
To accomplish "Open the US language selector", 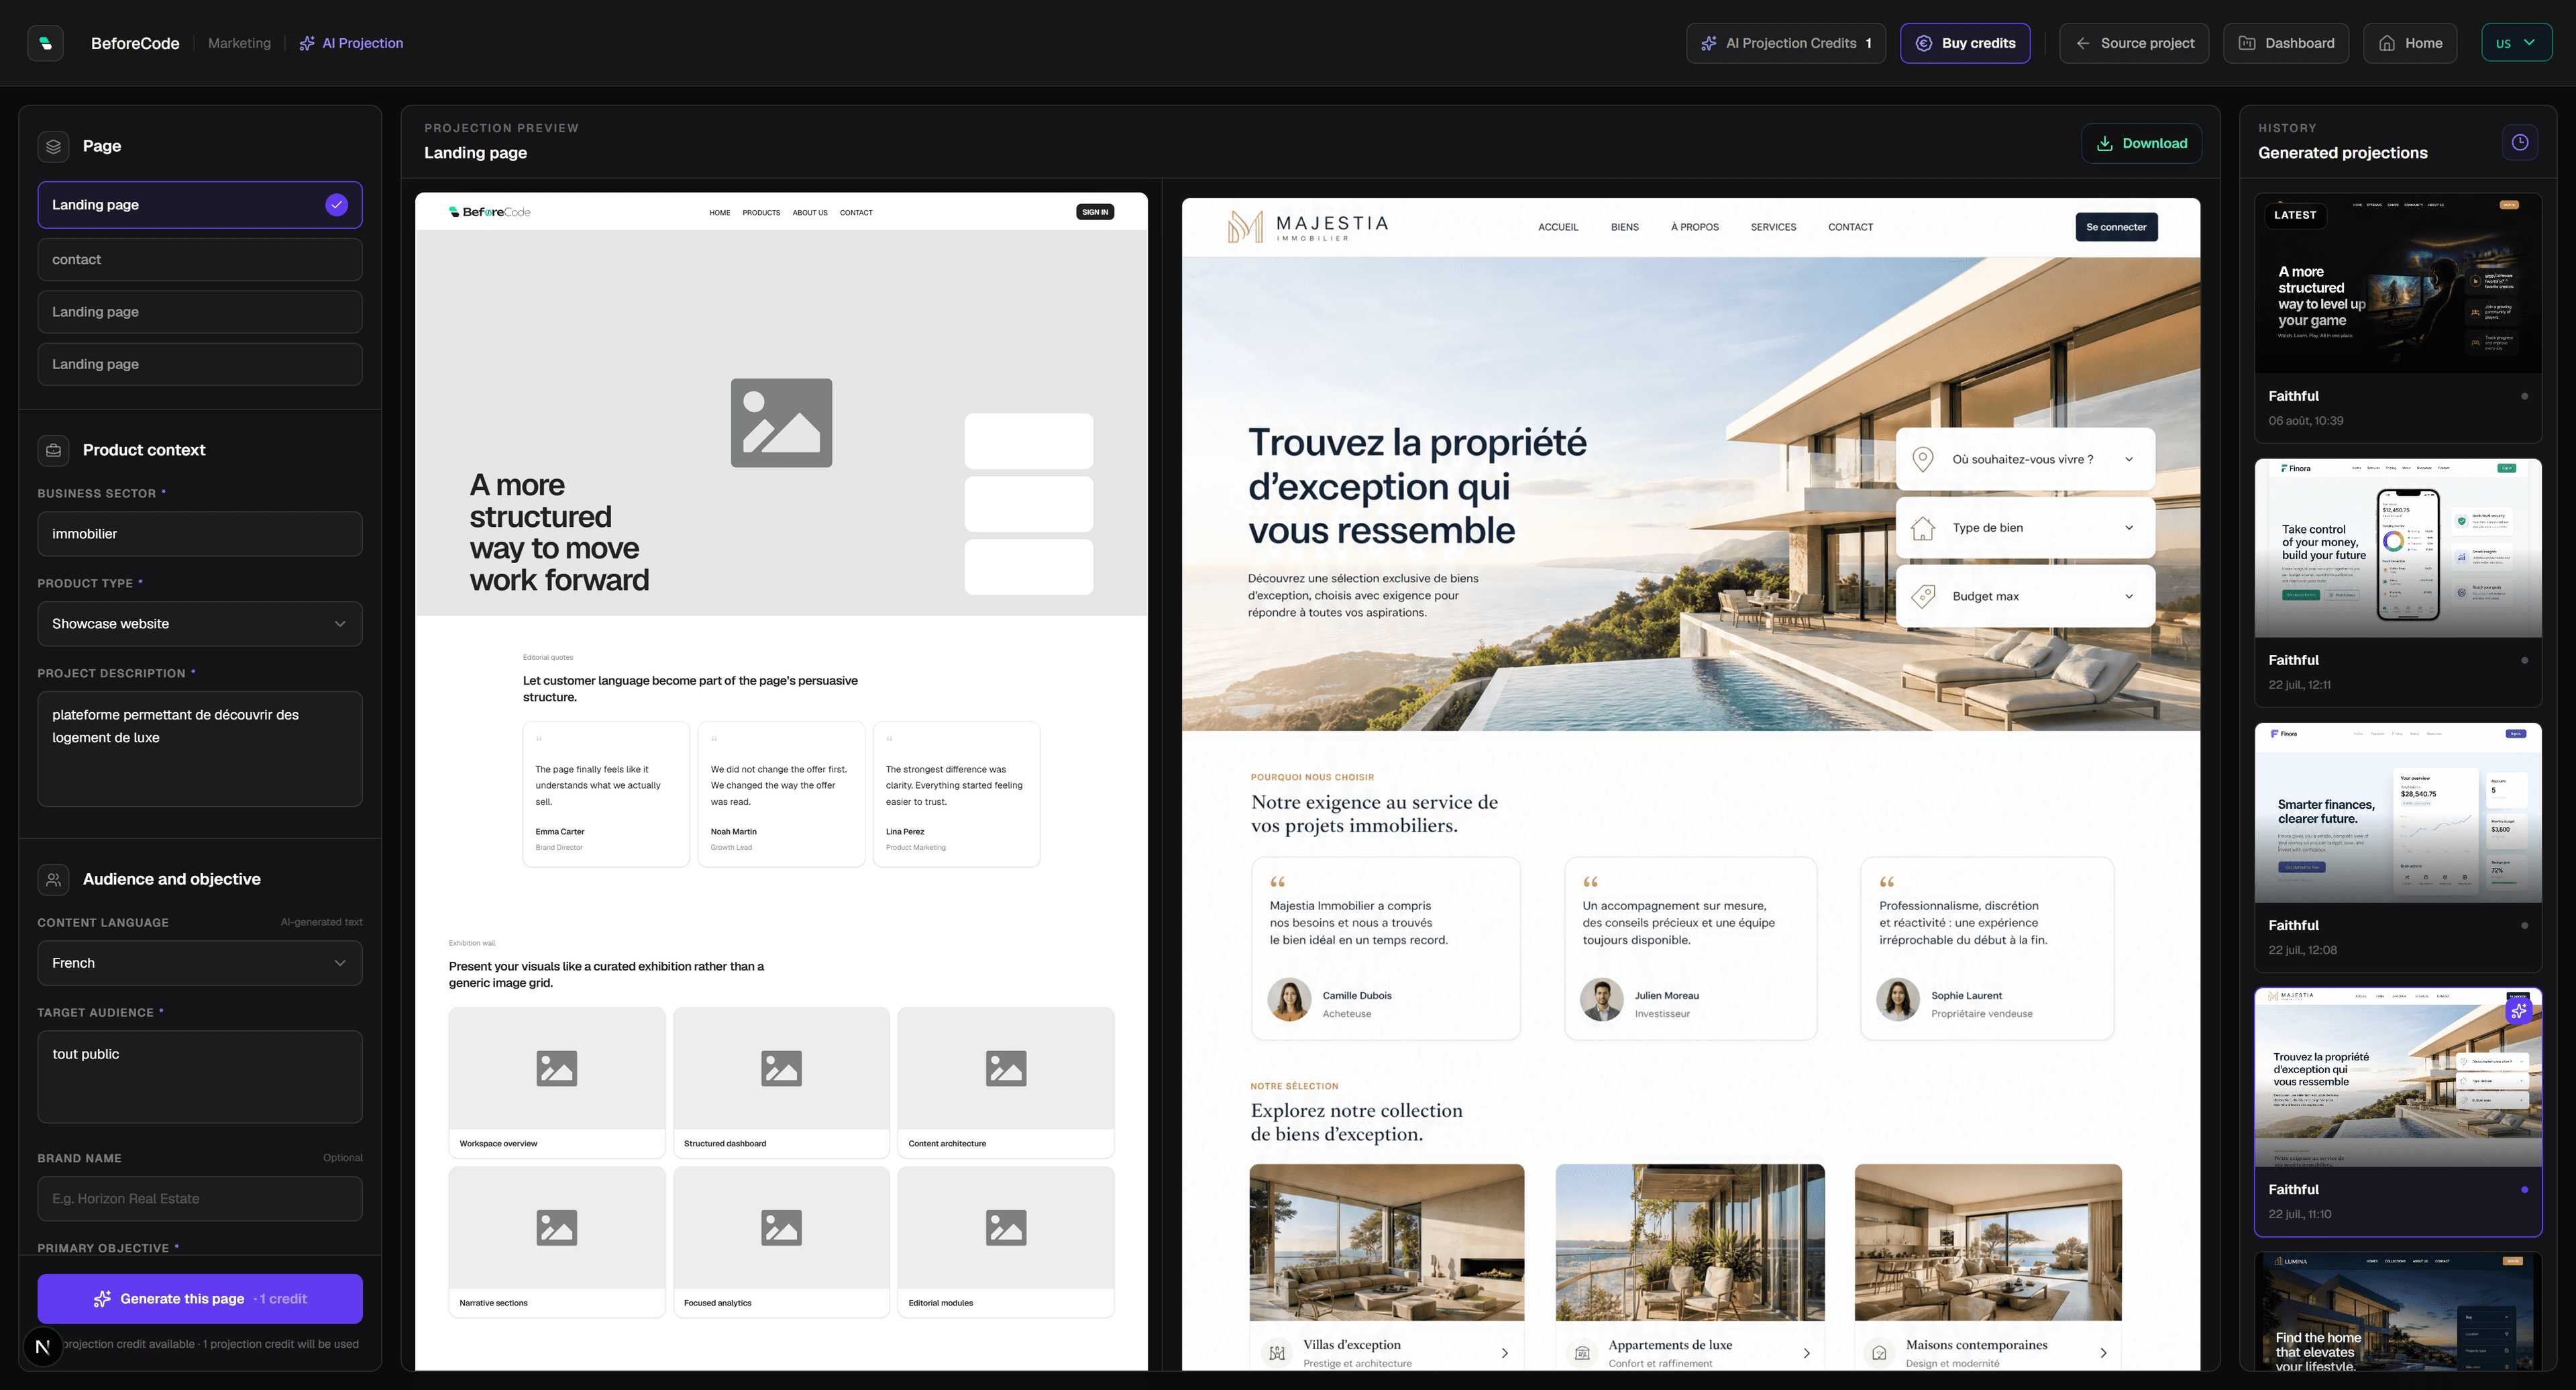I will [x=2516, y=43].
